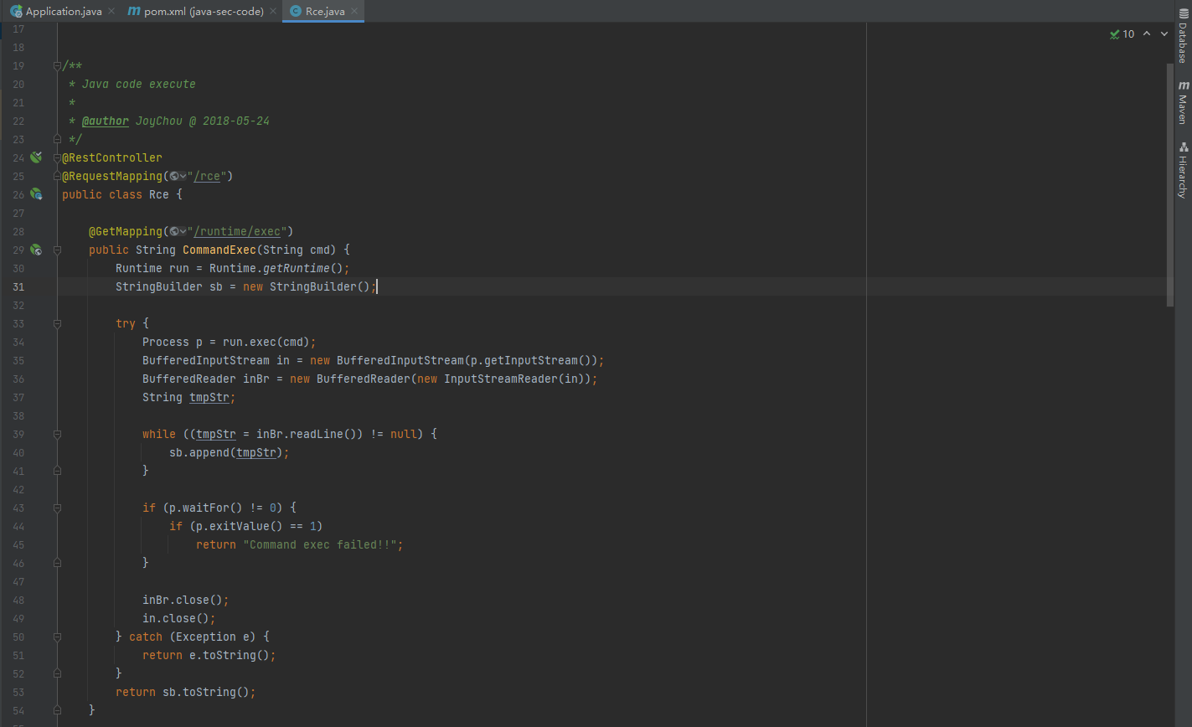Click "JoyChou @ 2018-05-24" comment text
1192x727 pixels.
pyautogui.click(x=203, y=121)
